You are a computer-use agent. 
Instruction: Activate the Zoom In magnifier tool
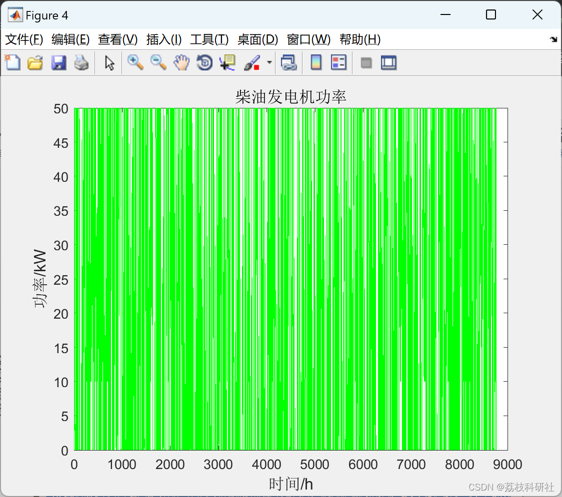click(135, 62)
